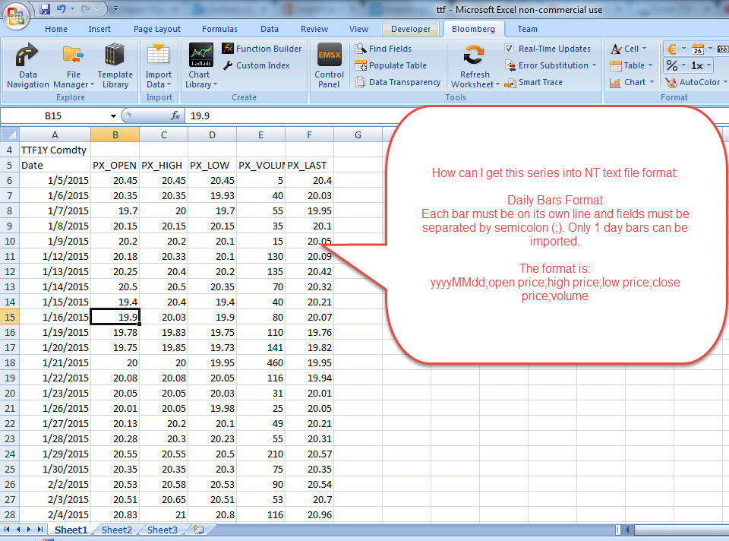Open Table format options
This screenshot has height=541, width=729.
(x=631, y=65)
